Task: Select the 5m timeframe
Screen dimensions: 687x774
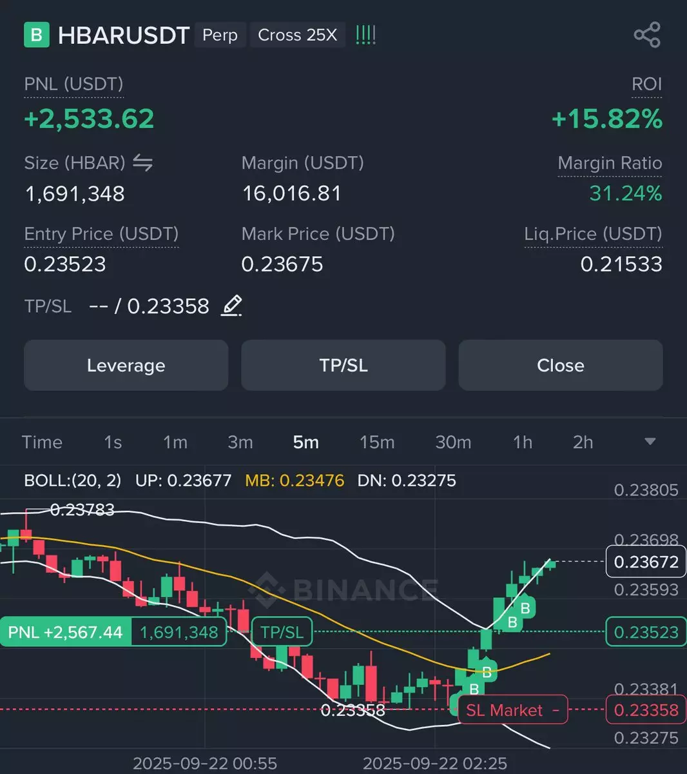Action: (x=306, y=442)
